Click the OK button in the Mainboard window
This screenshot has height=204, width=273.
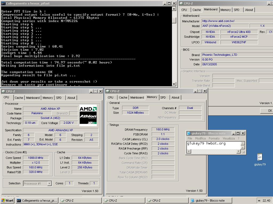click(x=267, y=111)
